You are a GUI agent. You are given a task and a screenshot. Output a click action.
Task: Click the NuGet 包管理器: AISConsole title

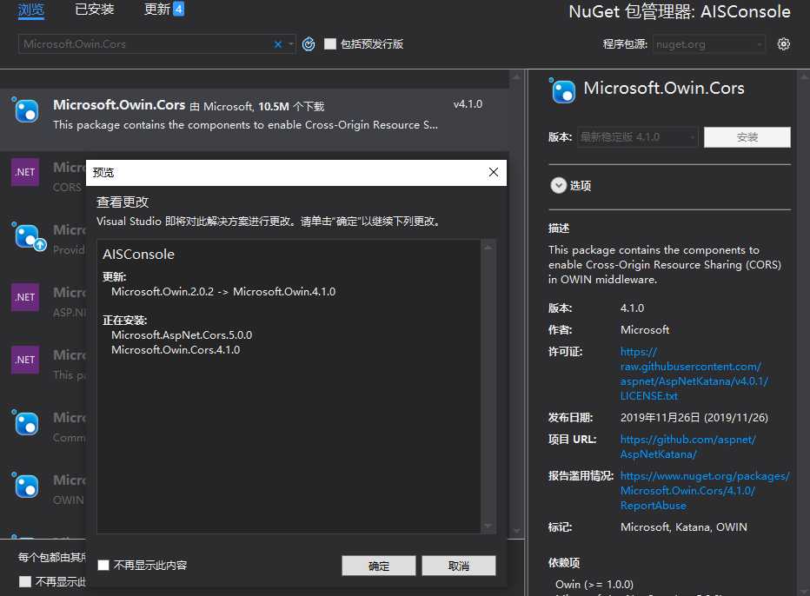pos(680,11)
